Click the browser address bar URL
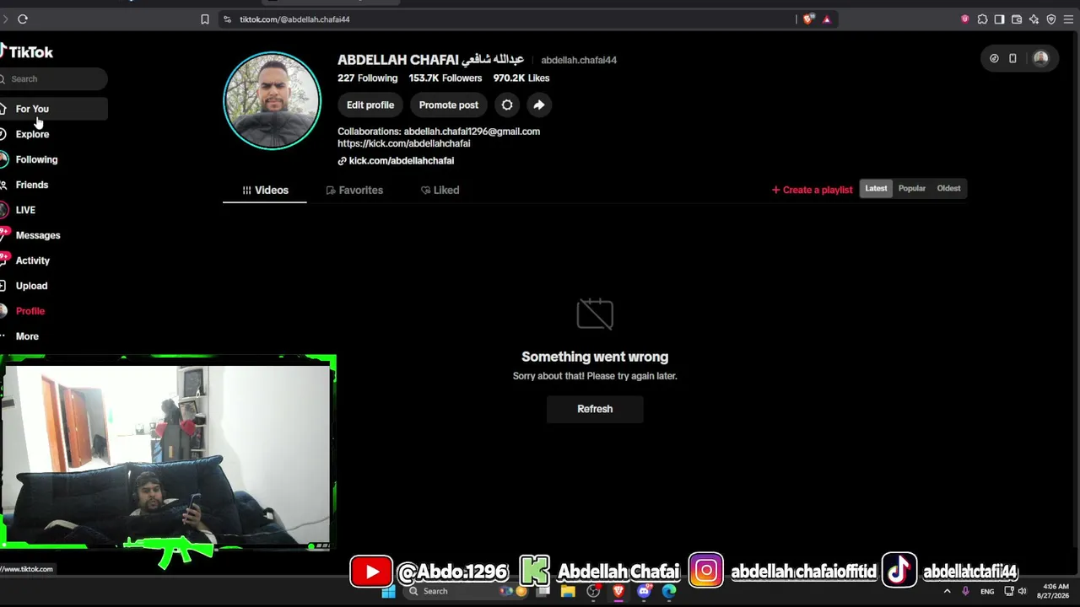 point(294,19)
